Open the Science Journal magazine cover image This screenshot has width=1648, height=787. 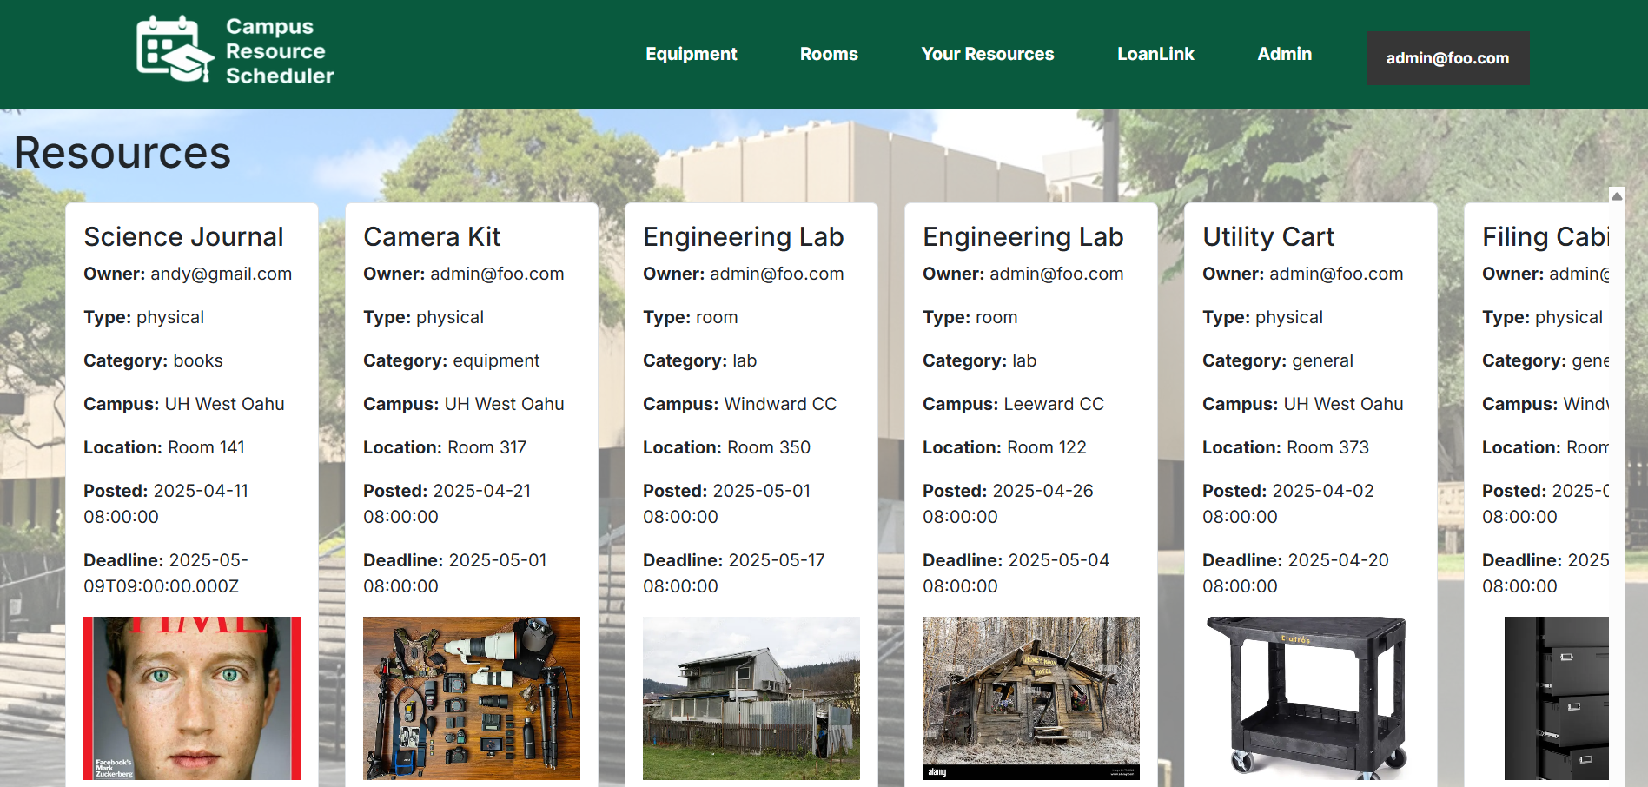tap(192, 698)
